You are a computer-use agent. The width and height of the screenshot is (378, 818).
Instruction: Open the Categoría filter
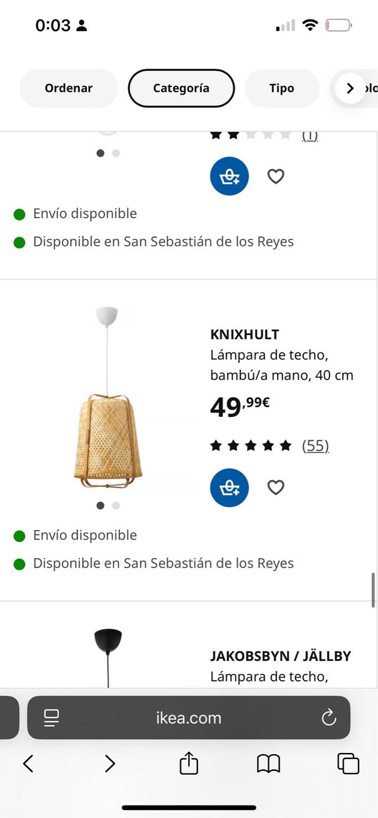click(181, 88)
